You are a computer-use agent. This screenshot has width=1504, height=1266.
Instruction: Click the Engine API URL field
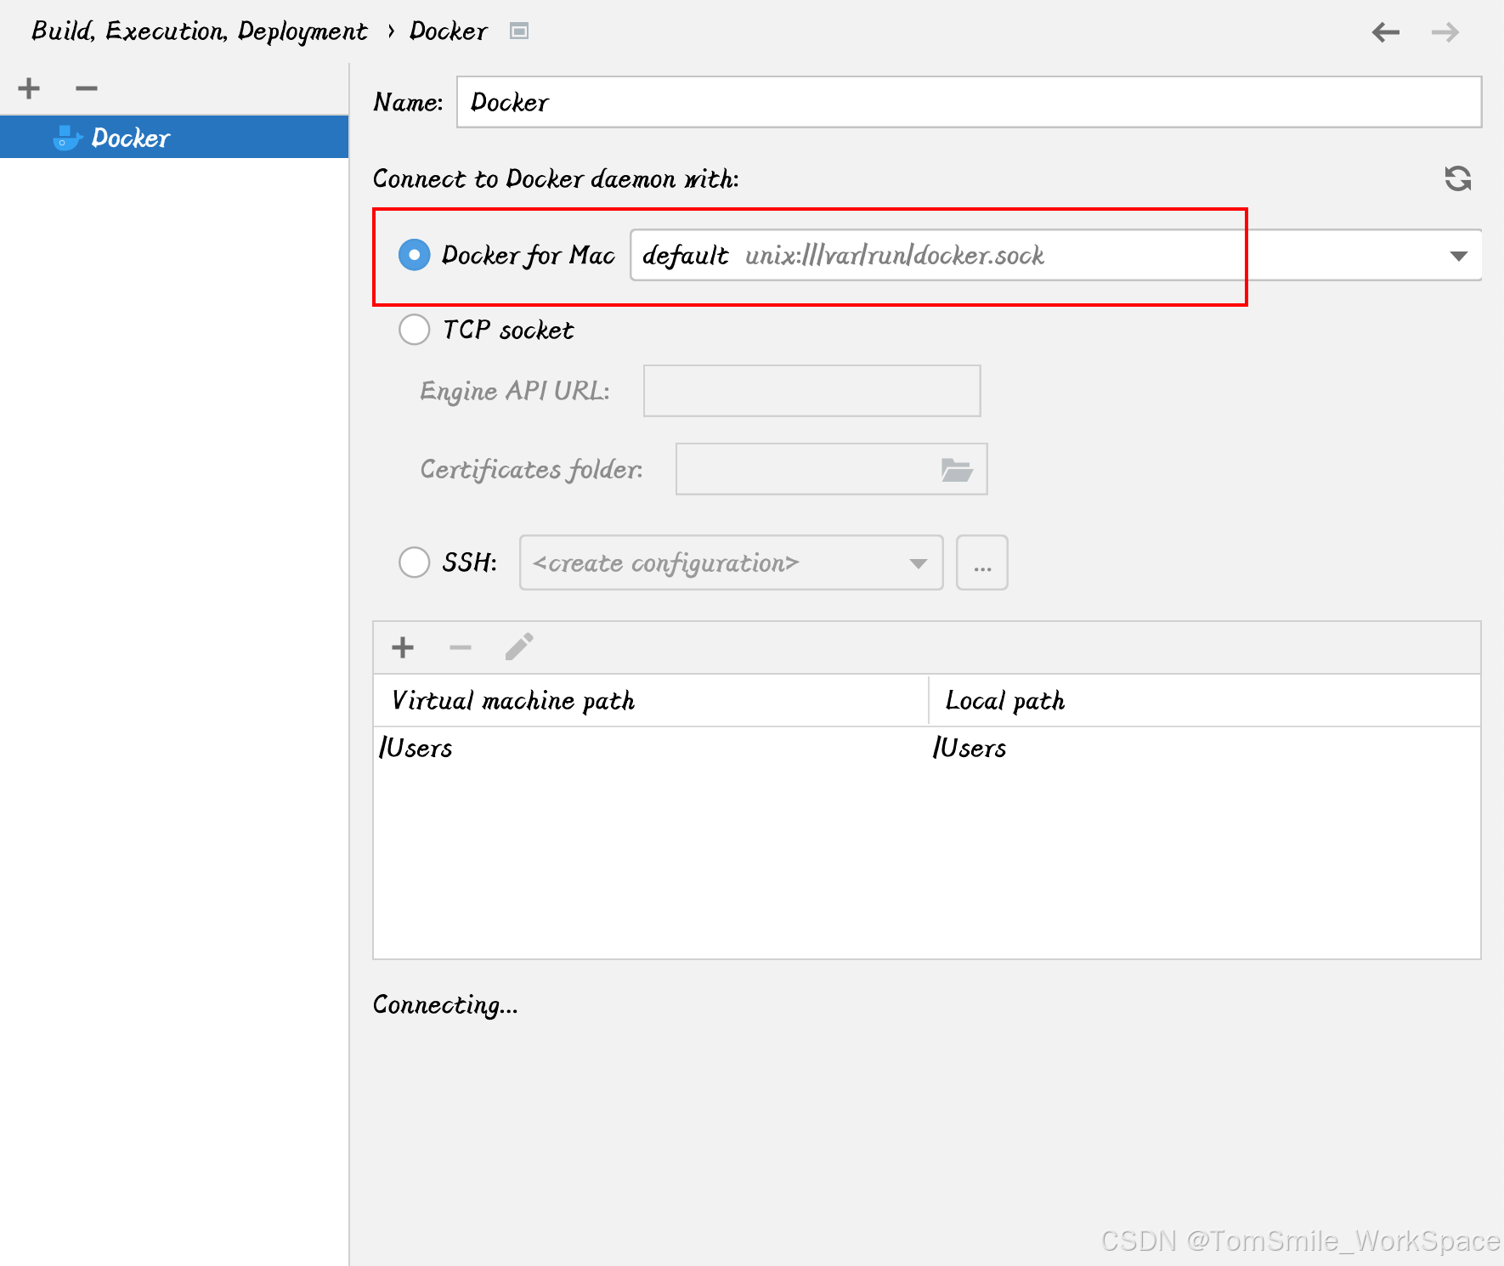click(x=812, y=391)
